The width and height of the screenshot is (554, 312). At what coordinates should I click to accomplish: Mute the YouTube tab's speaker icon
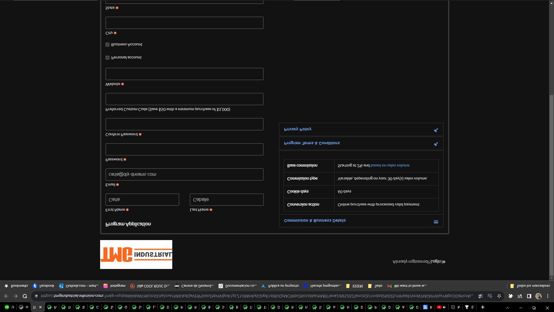click(444, 307)
